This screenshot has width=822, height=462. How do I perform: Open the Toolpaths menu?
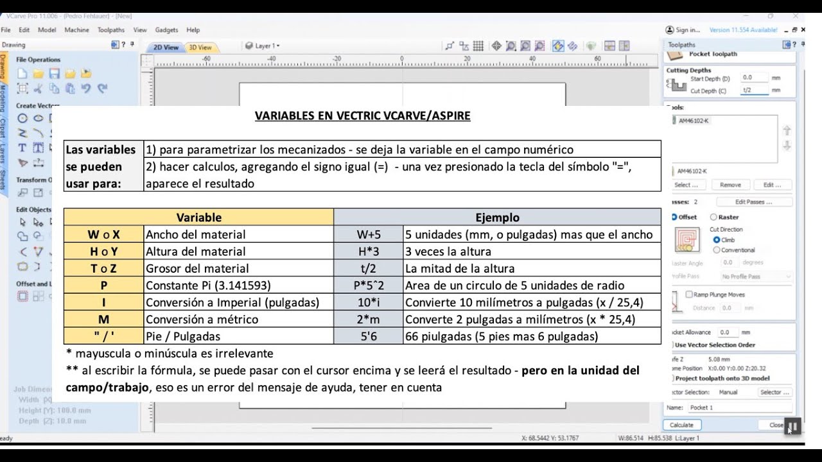111,30
